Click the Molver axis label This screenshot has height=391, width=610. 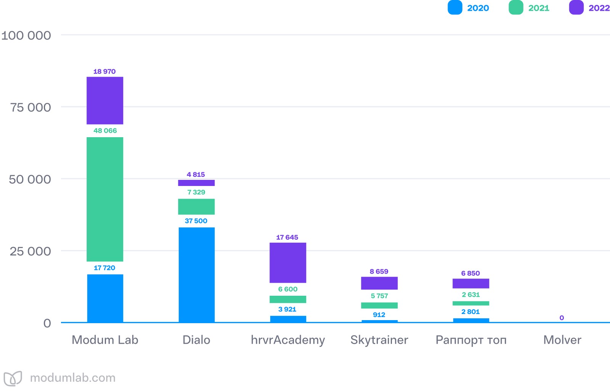[x=562, y=340]
